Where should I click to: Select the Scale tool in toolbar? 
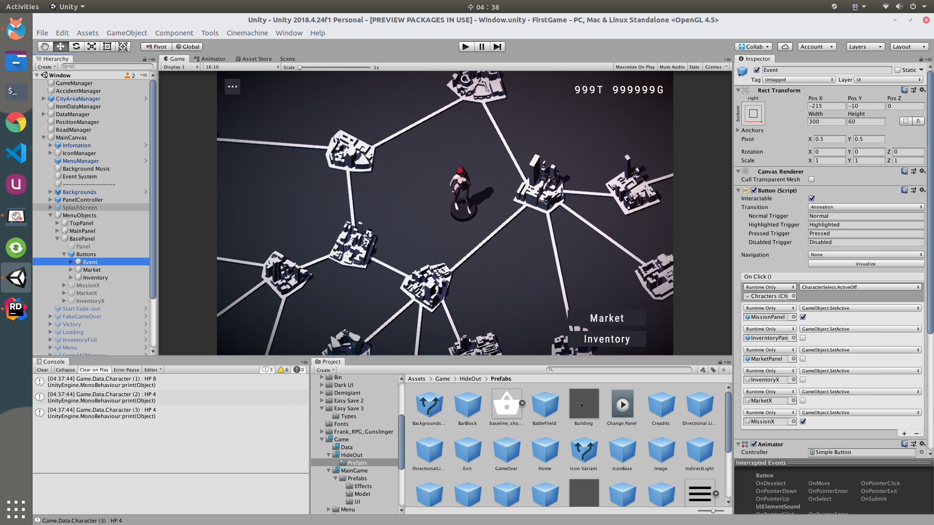tap(91, 47)
